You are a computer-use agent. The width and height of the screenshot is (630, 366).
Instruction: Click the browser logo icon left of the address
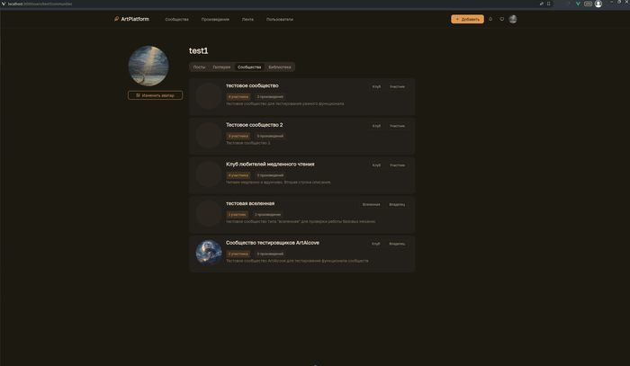point(4,4)
